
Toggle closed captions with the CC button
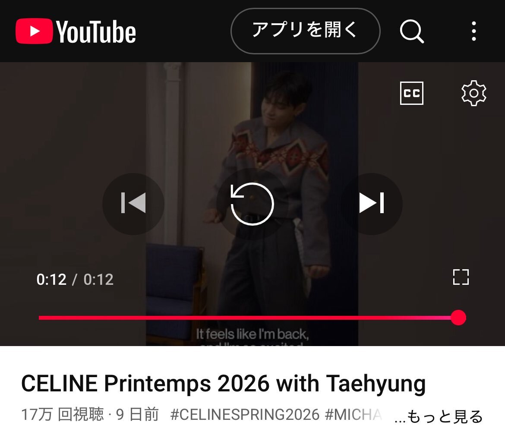412,93
